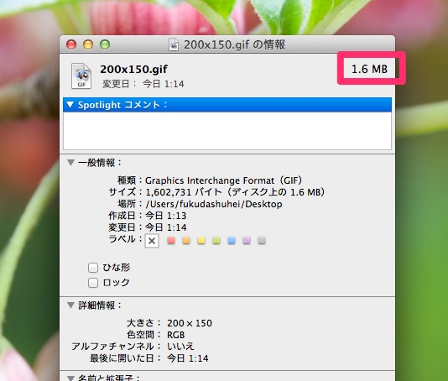Screen dimensions: 448x381
Task: Collapse the 詳細情報 section
Action: coord(70,305)
